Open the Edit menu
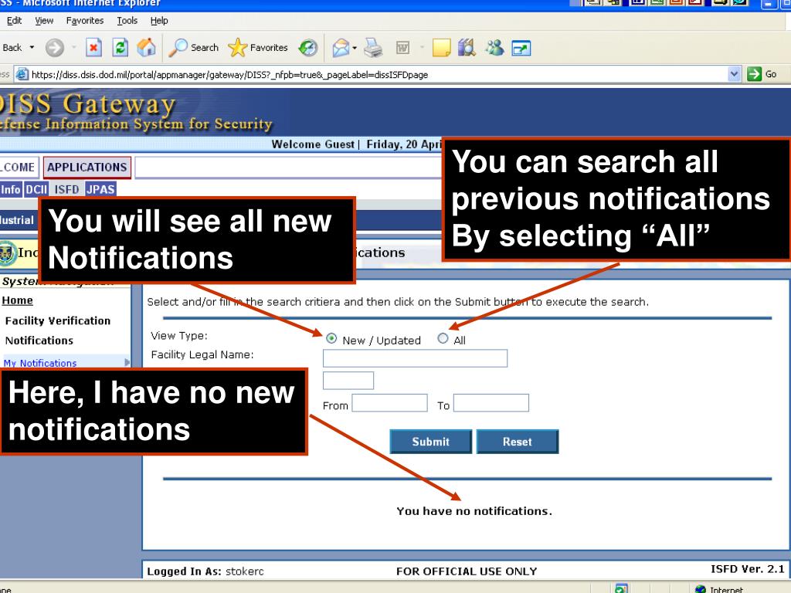This screenshot has height=593, width=791. pyautogui.click(x=14, y=21)
